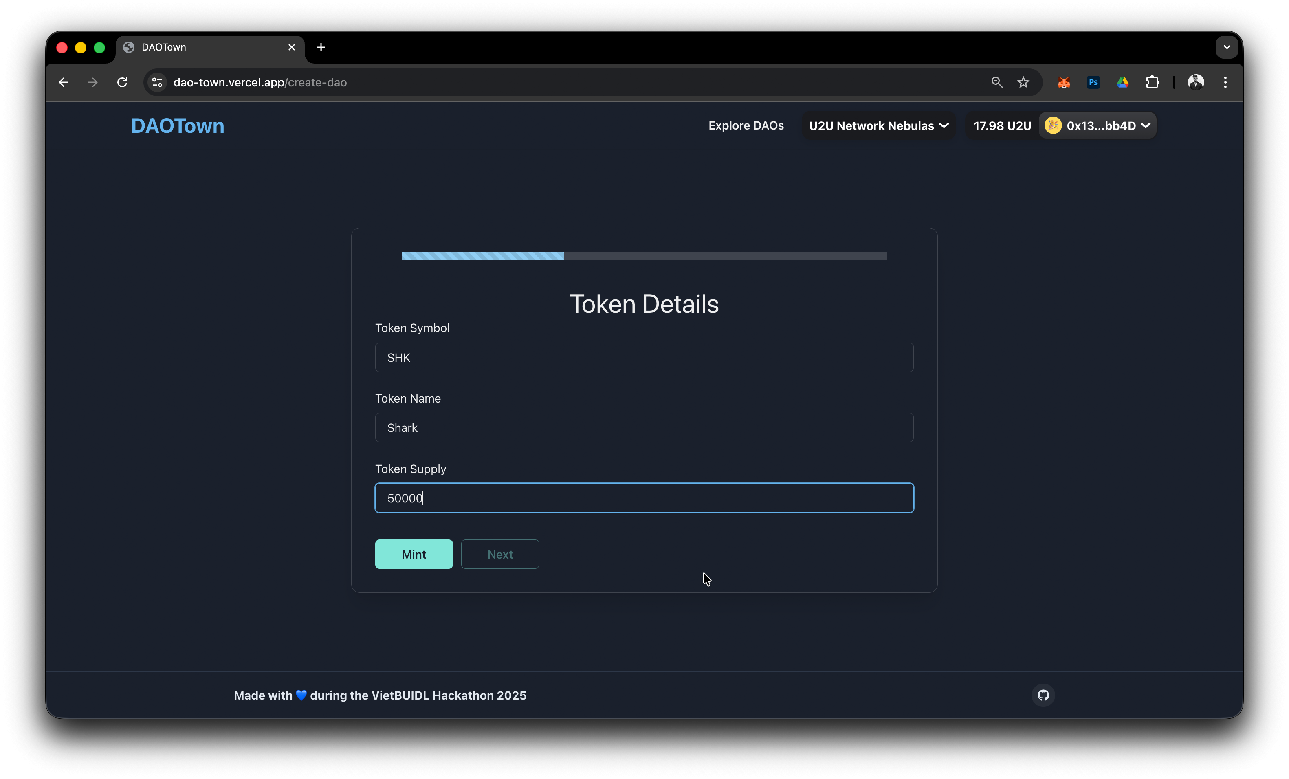The image size is (1289, 779).
Task: Open the Google Drive extension
Action: tap(1123, 82)
